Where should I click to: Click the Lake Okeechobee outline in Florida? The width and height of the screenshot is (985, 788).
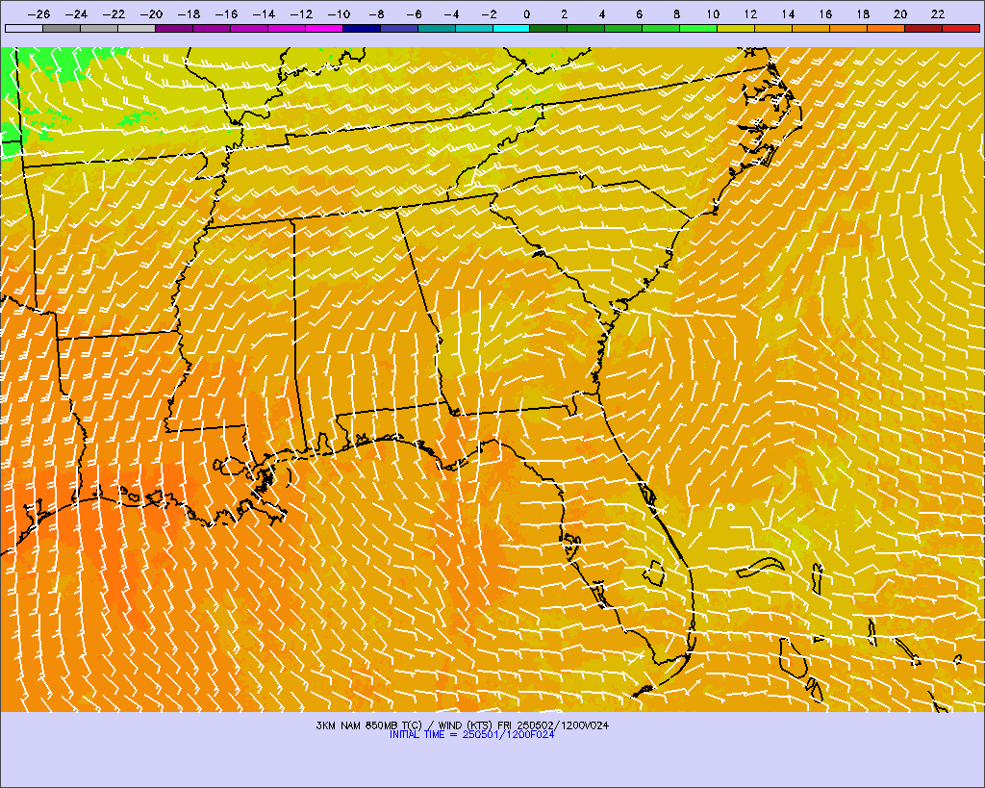tap(654, 572)
